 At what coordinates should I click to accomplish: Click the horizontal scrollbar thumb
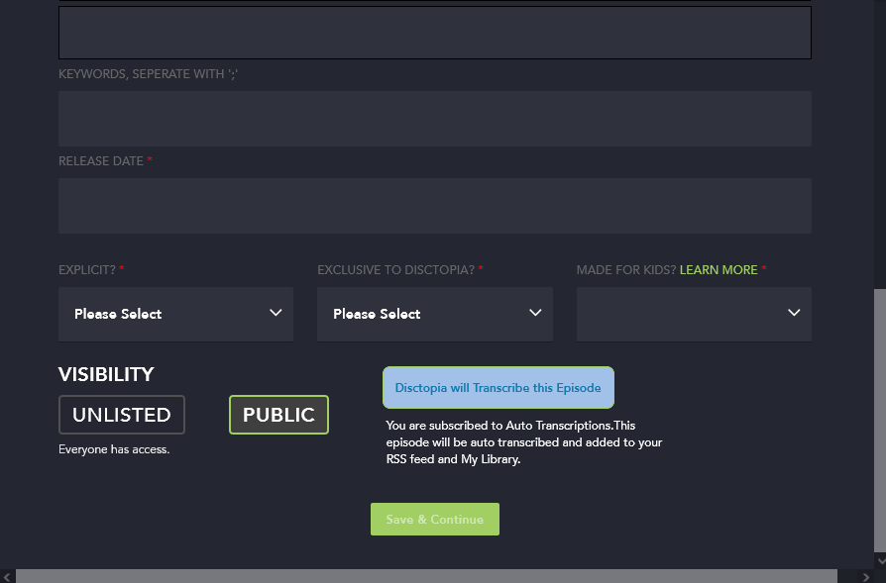(426, 576)
